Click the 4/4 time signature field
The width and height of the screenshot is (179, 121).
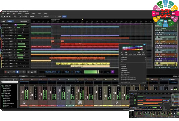click(x=59, y=72)
